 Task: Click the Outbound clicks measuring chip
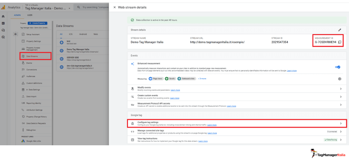coord(187,79)
